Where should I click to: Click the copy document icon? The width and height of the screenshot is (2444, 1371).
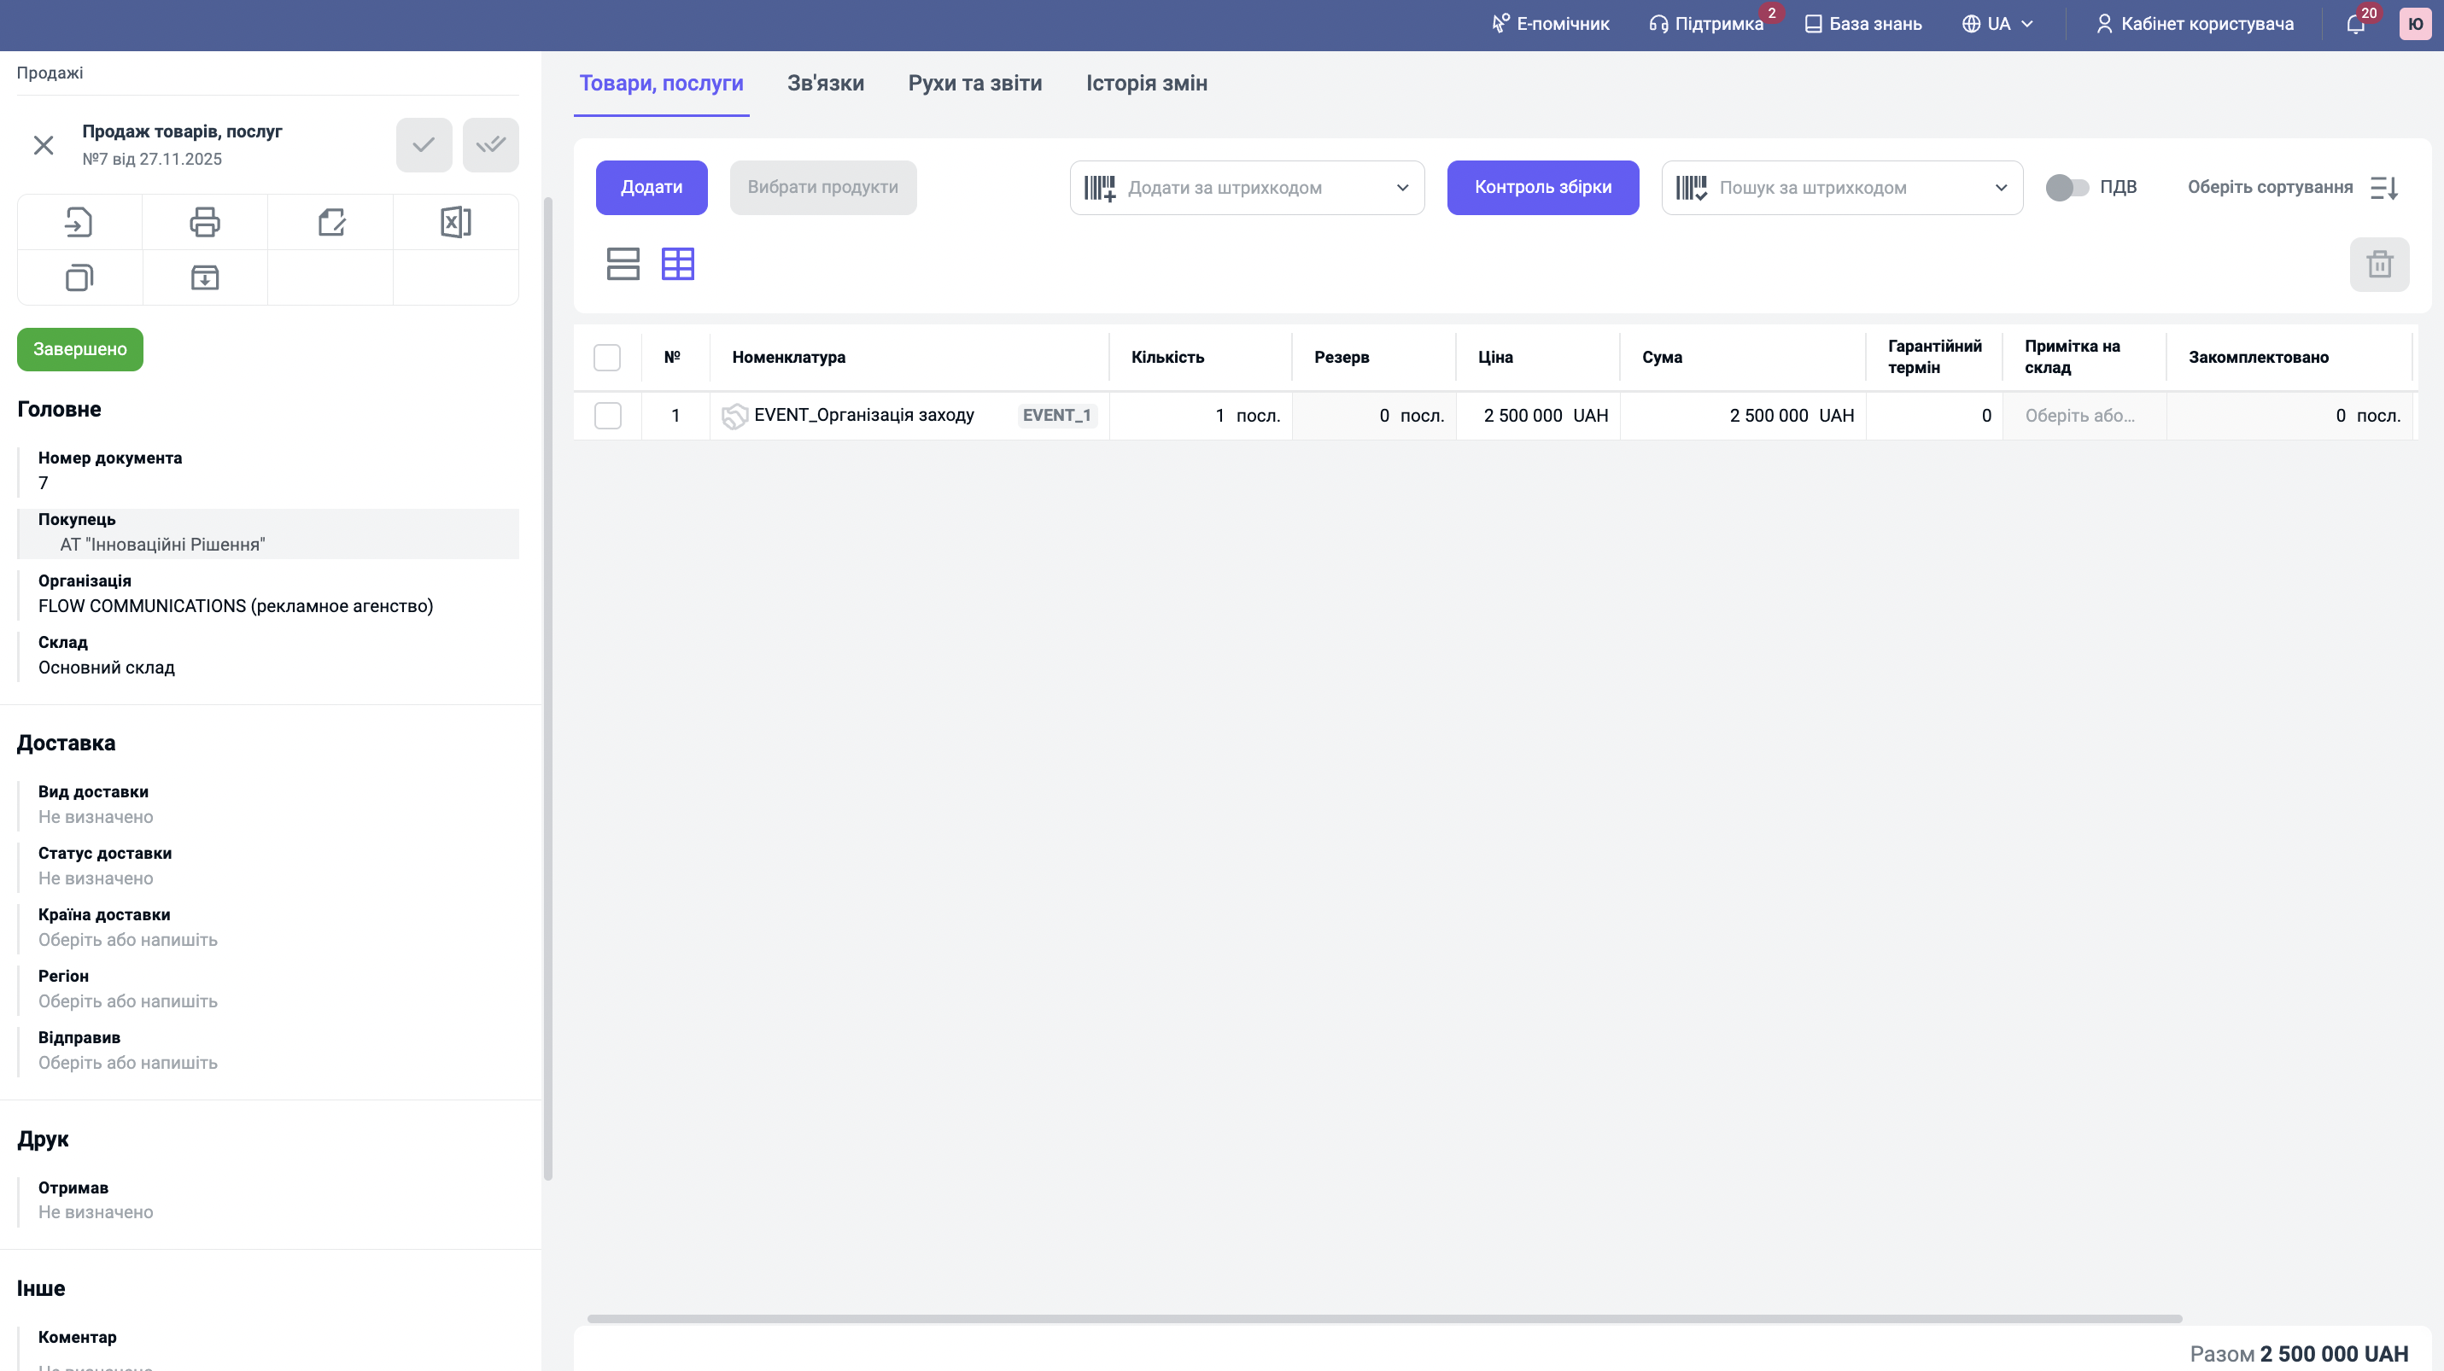pos(79,277)
